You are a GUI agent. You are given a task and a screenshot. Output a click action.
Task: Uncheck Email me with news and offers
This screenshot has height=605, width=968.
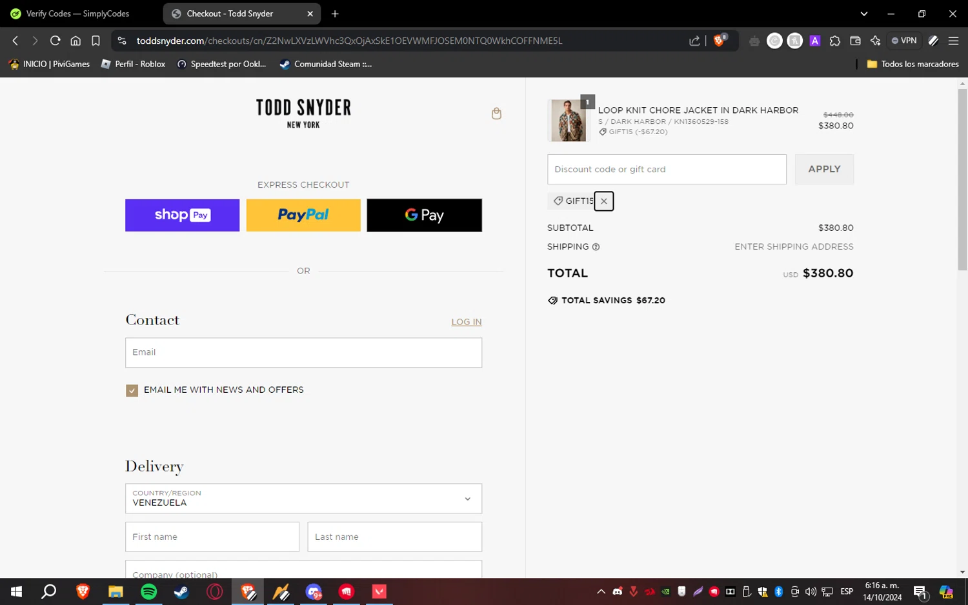(132, 390)
